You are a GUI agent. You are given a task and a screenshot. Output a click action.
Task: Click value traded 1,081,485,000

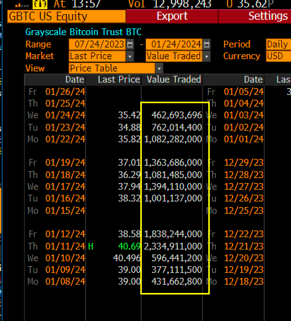click(173, 175)
